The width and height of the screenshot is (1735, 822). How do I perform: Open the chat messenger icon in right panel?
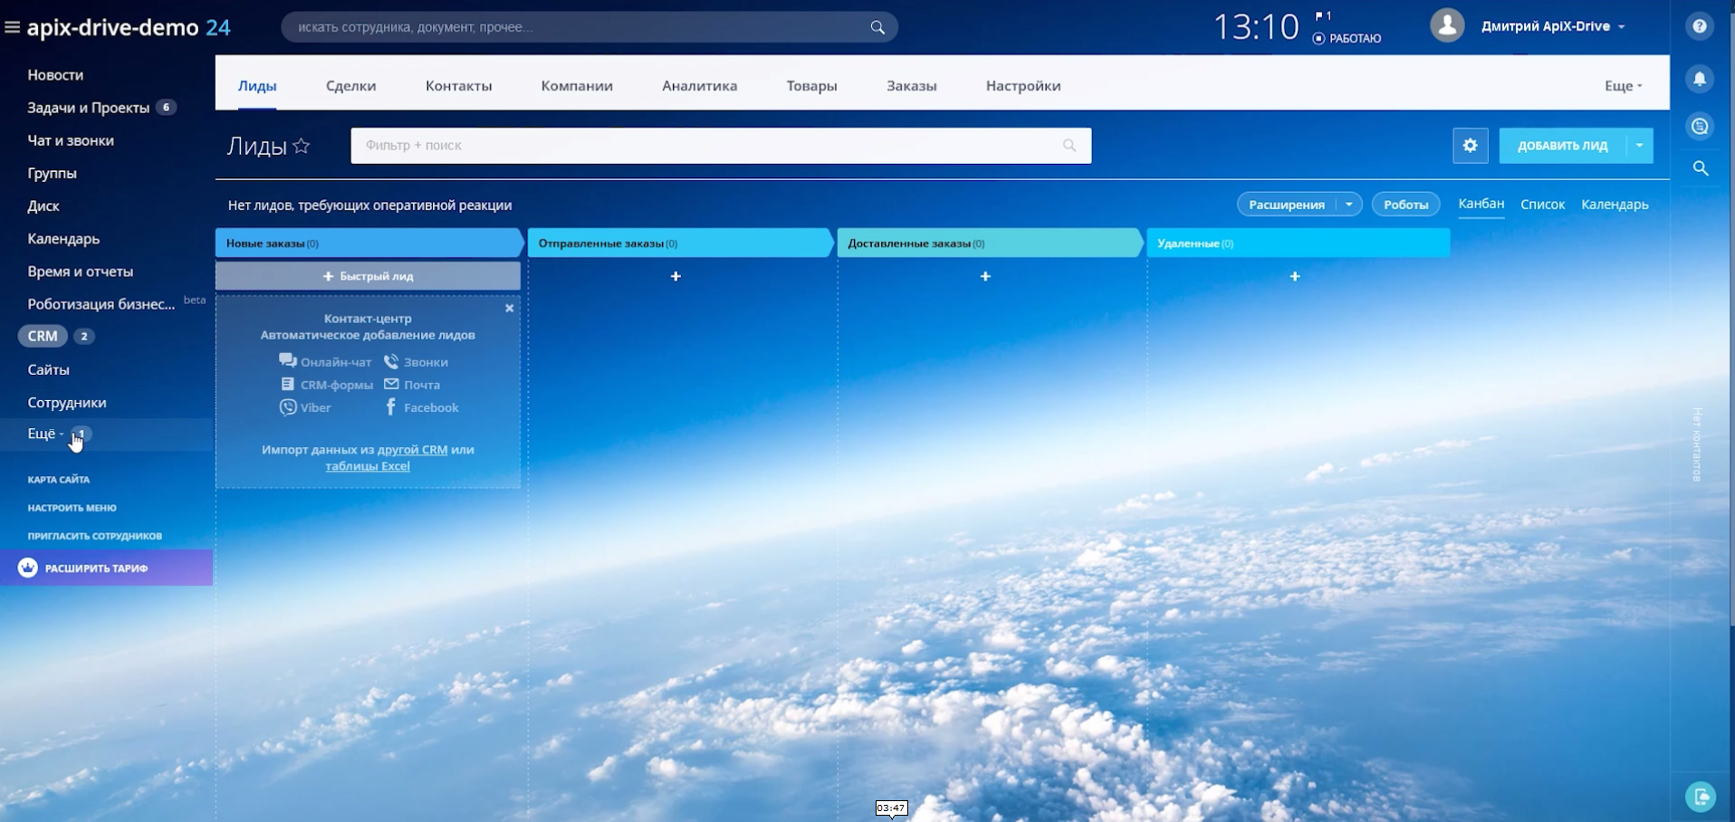[x=1700, y=127]
